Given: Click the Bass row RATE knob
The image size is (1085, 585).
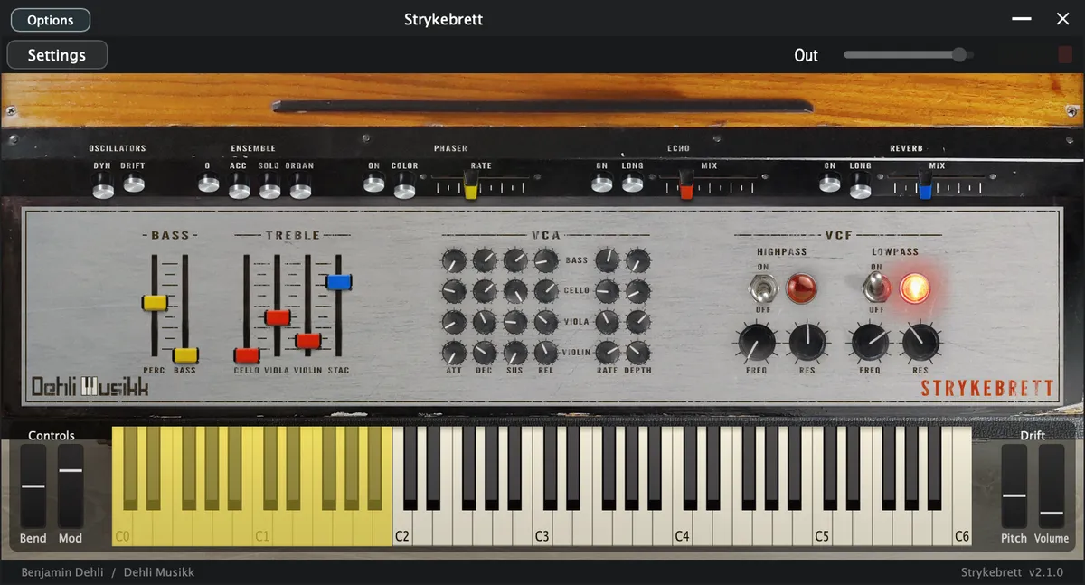Looking at the screenshot, I should [608, 261].
